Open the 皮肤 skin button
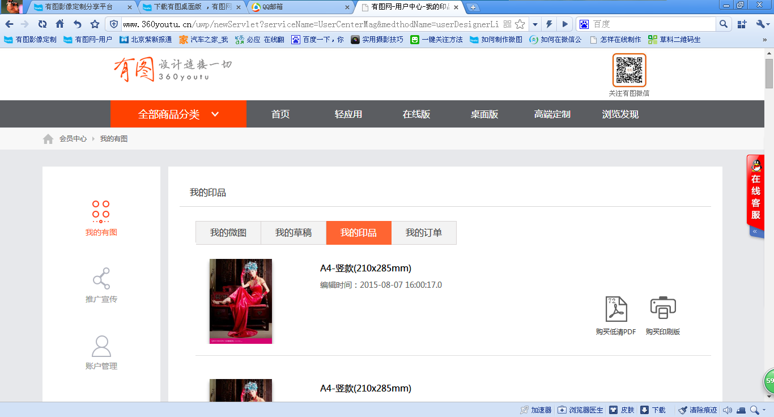 [x=622, y=410]
